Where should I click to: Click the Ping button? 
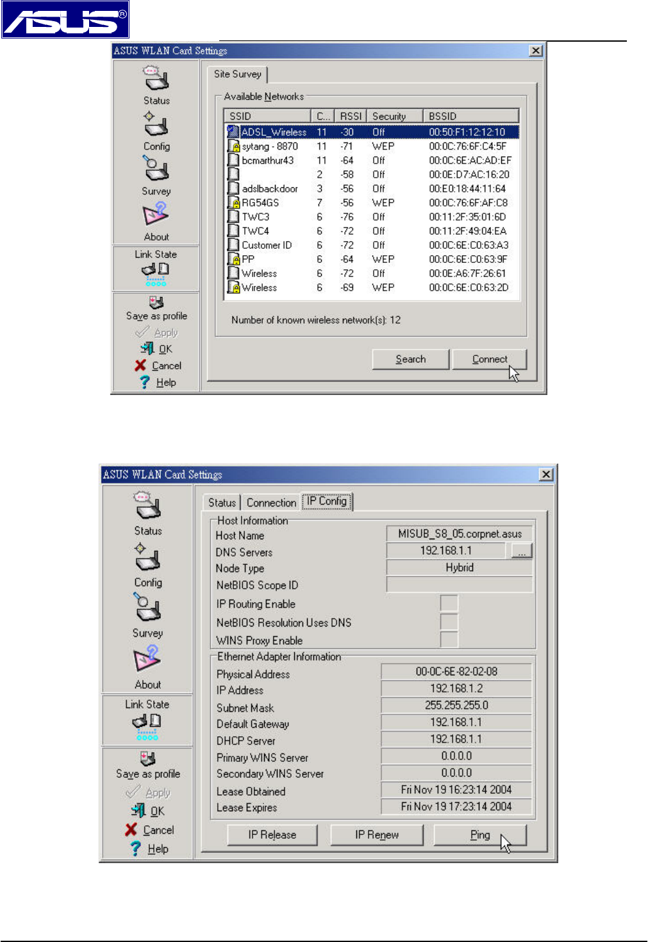point(480,834)
